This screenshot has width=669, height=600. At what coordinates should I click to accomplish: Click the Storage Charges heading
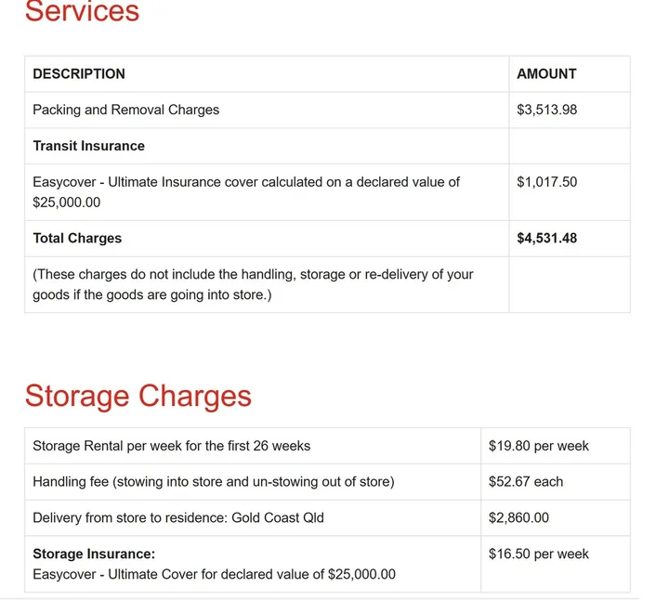[x=138, y=396]
